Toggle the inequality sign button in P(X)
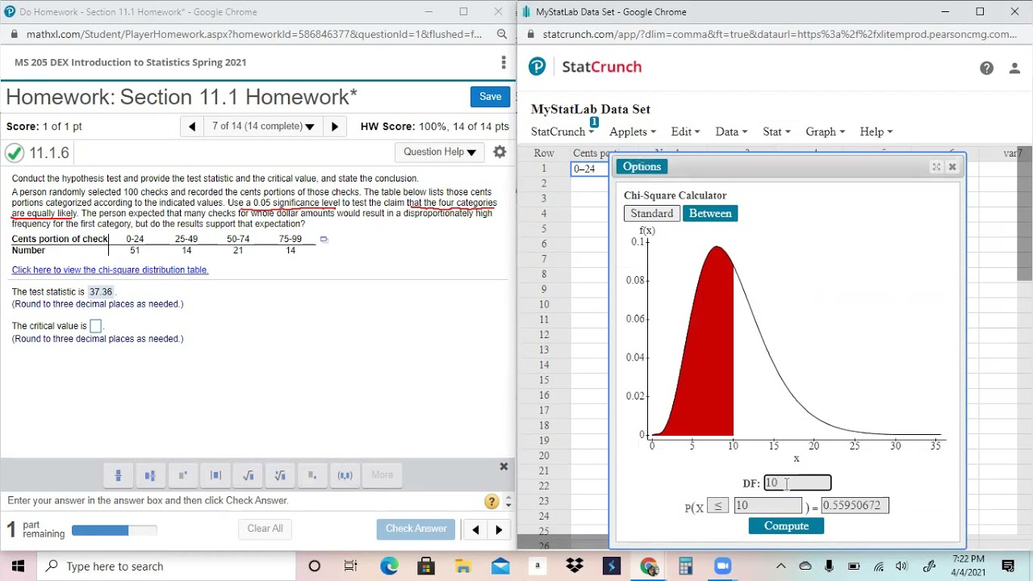The image size is (1033, 581). point(717,506)
